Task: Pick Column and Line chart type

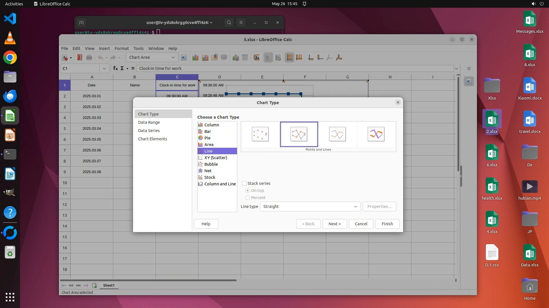Action: tap(220, 184)
